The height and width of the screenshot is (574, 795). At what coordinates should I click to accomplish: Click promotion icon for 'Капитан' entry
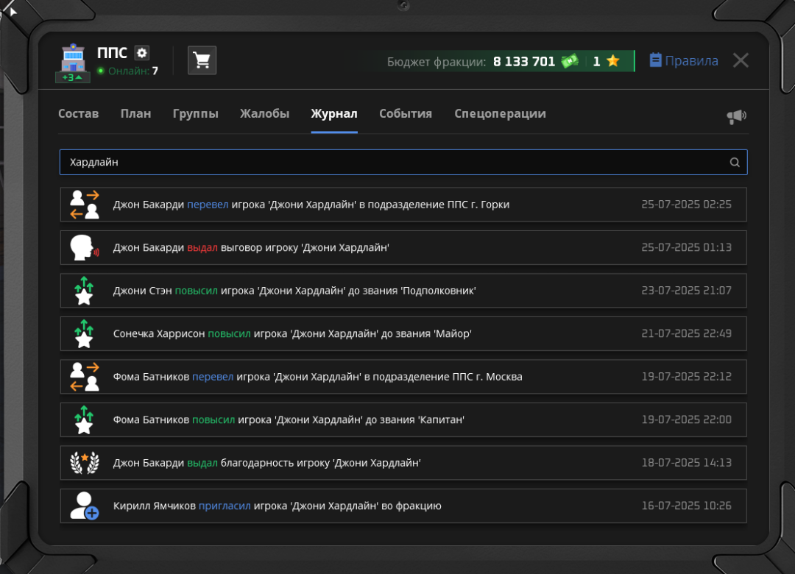click(x=84, y=420)
